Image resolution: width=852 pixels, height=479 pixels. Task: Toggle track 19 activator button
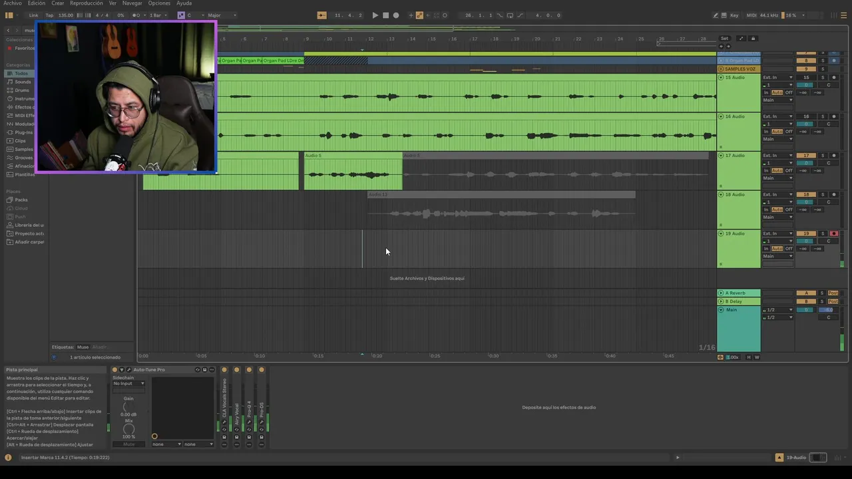(x=806, y=234)
